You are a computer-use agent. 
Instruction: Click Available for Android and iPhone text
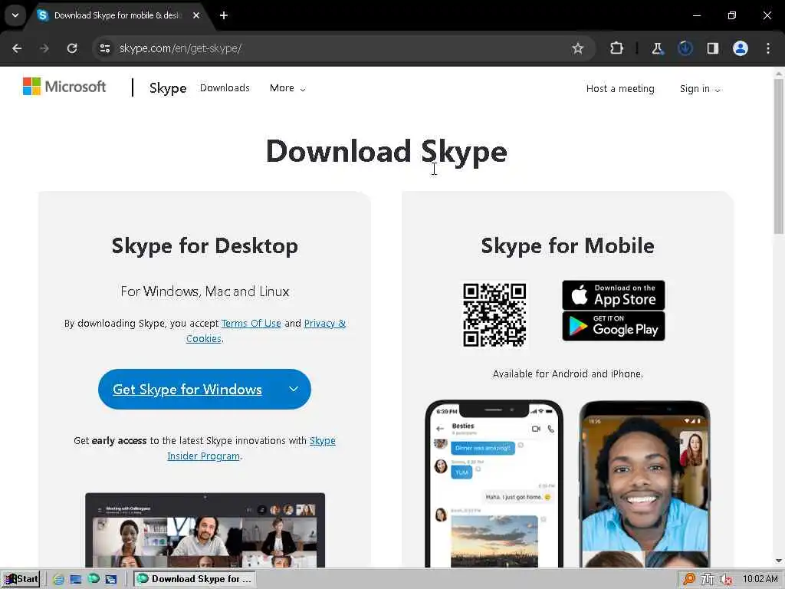(x=568, y=374)
